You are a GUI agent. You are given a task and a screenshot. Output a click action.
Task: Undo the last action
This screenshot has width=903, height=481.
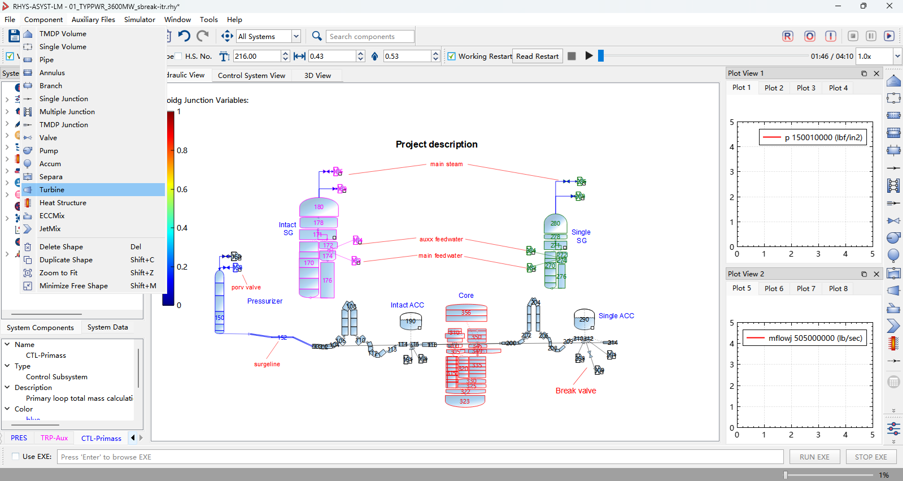(184, 36)
